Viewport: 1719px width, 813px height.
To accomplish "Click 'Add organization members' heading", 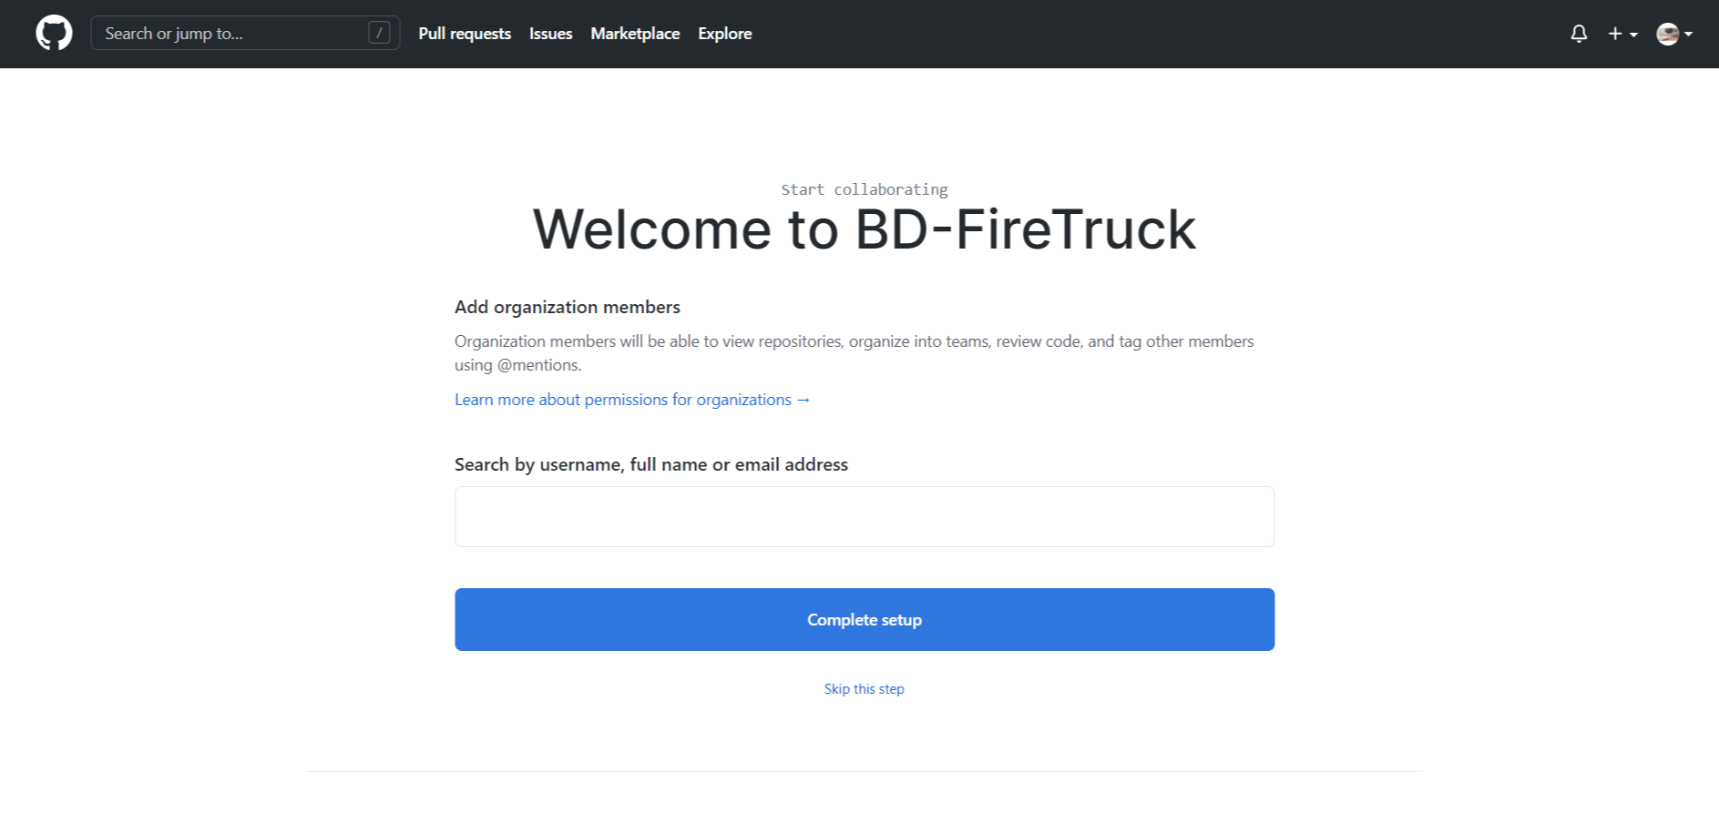I will 568,307.
